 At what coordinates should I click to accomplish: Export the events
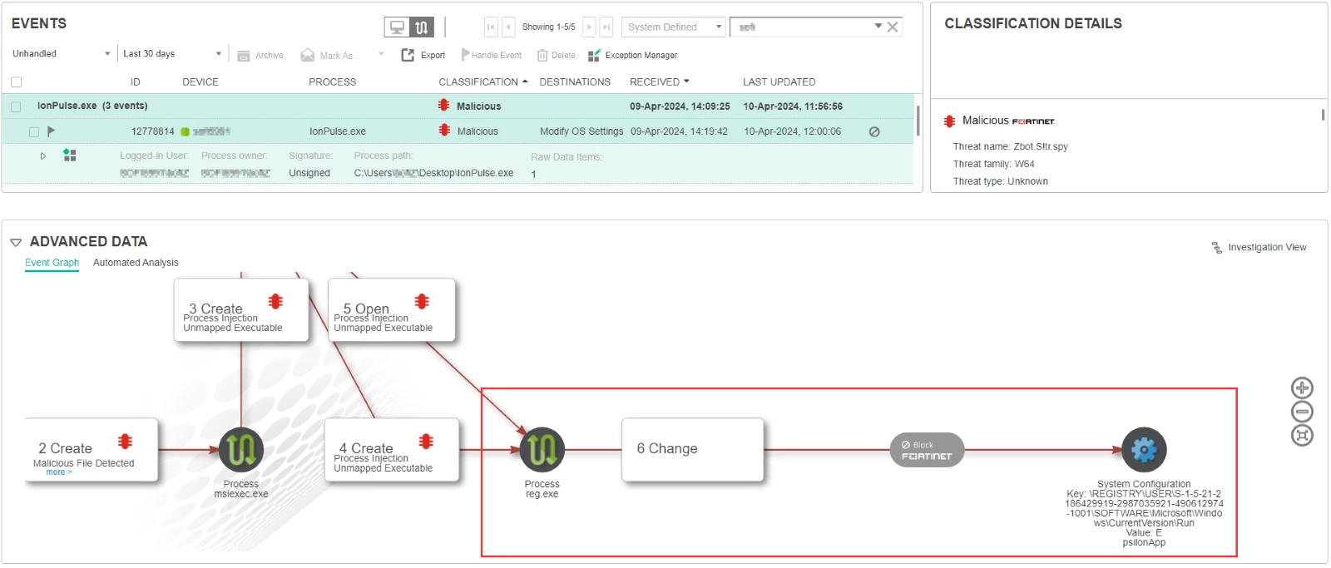423,56
